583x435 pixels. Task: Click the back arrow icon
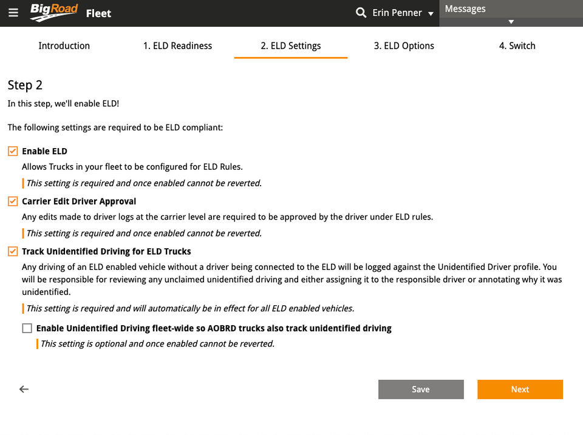[x=24, y=389]
